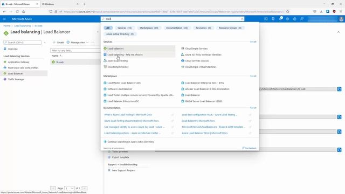
Task: Open Global Server Load Balancer (GSLB) item
Action: point(204,101)
